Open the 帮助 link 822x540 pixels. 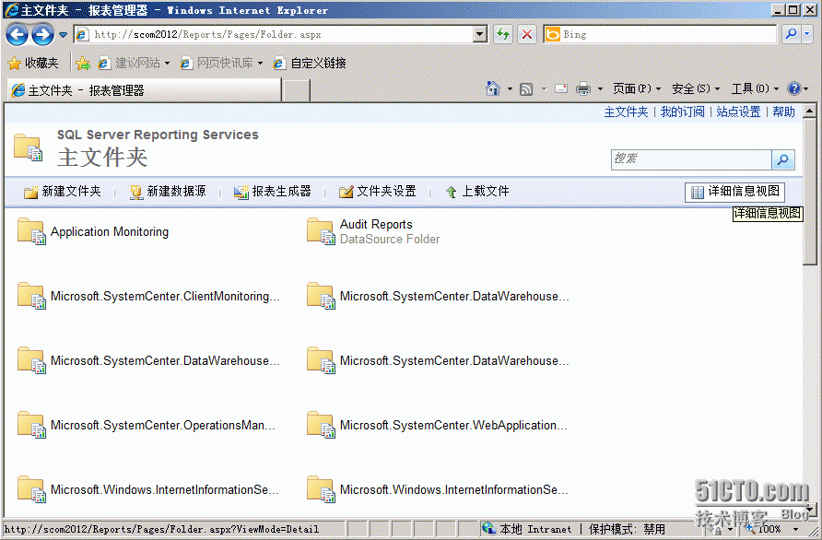click(x=783, y=112)
